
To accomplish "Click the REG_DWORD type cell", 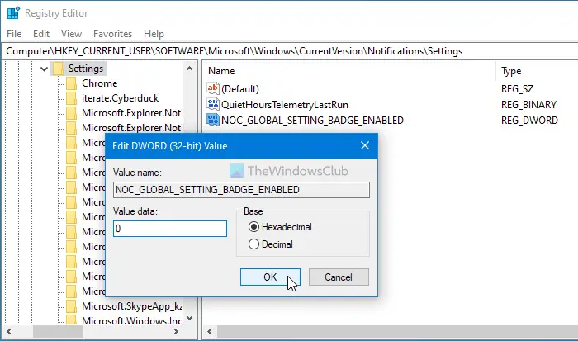I will pos(529,121).
